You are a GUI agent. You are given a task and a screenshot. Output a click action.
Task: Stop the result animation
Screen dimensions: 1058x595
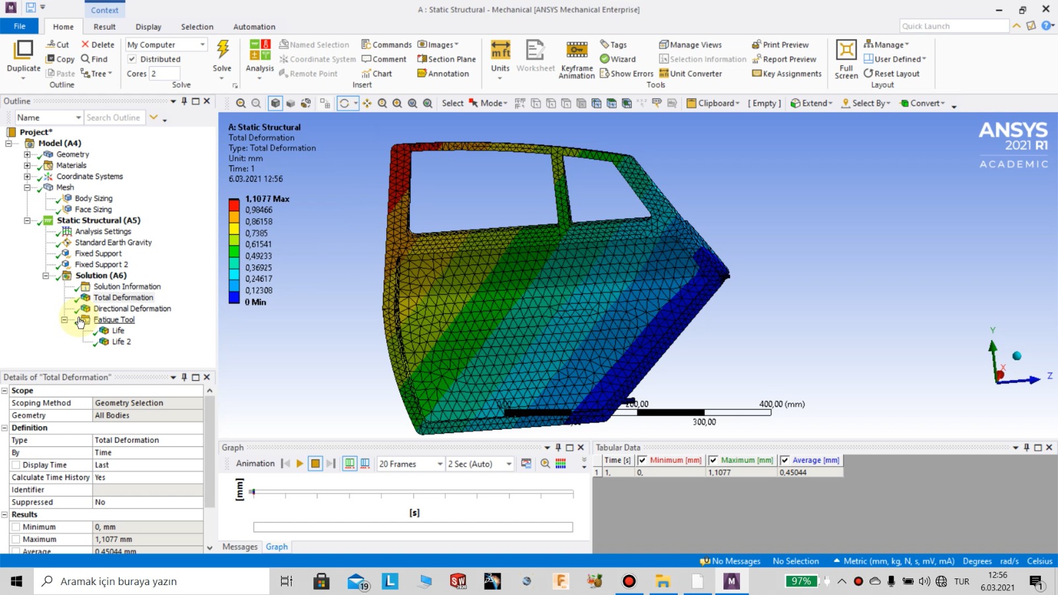tap(315, 463)
